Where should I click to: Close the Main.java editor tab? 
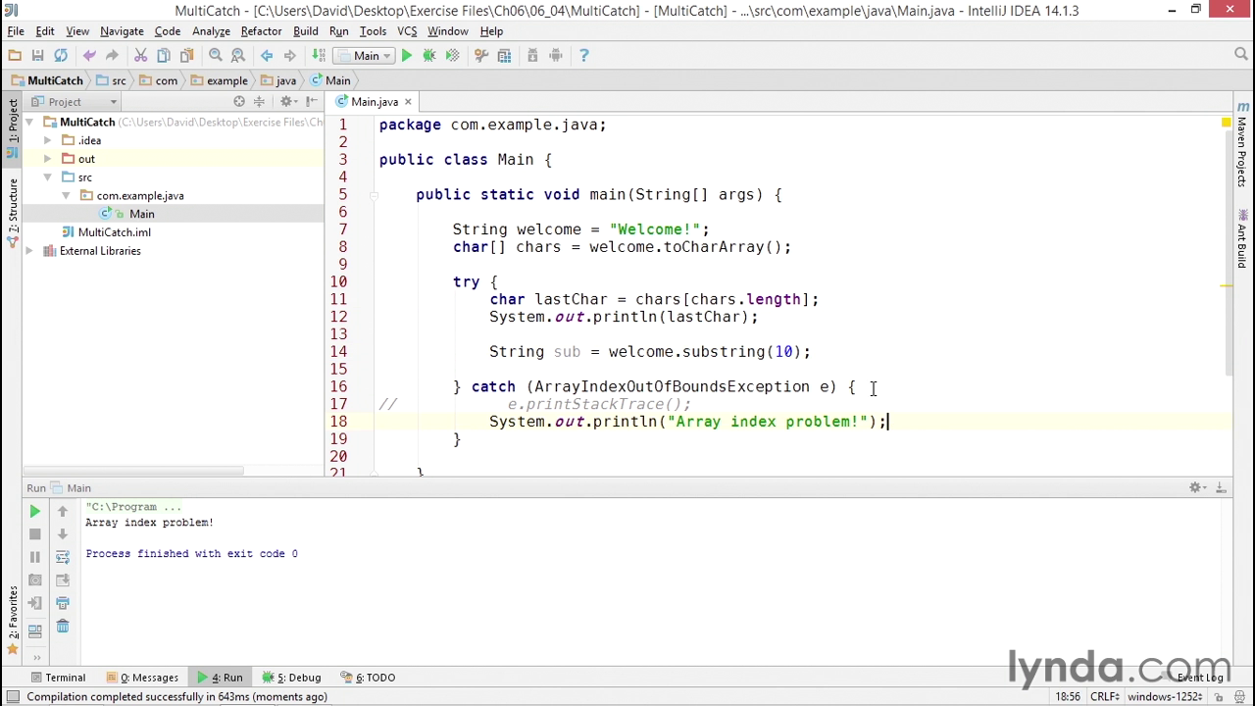tap(408, 102)
